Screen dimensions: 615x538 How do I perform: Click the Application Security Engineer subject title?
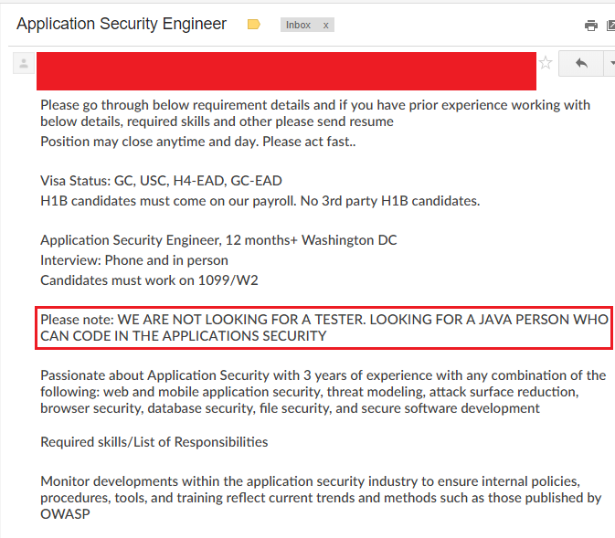click(x=122, y=24)
